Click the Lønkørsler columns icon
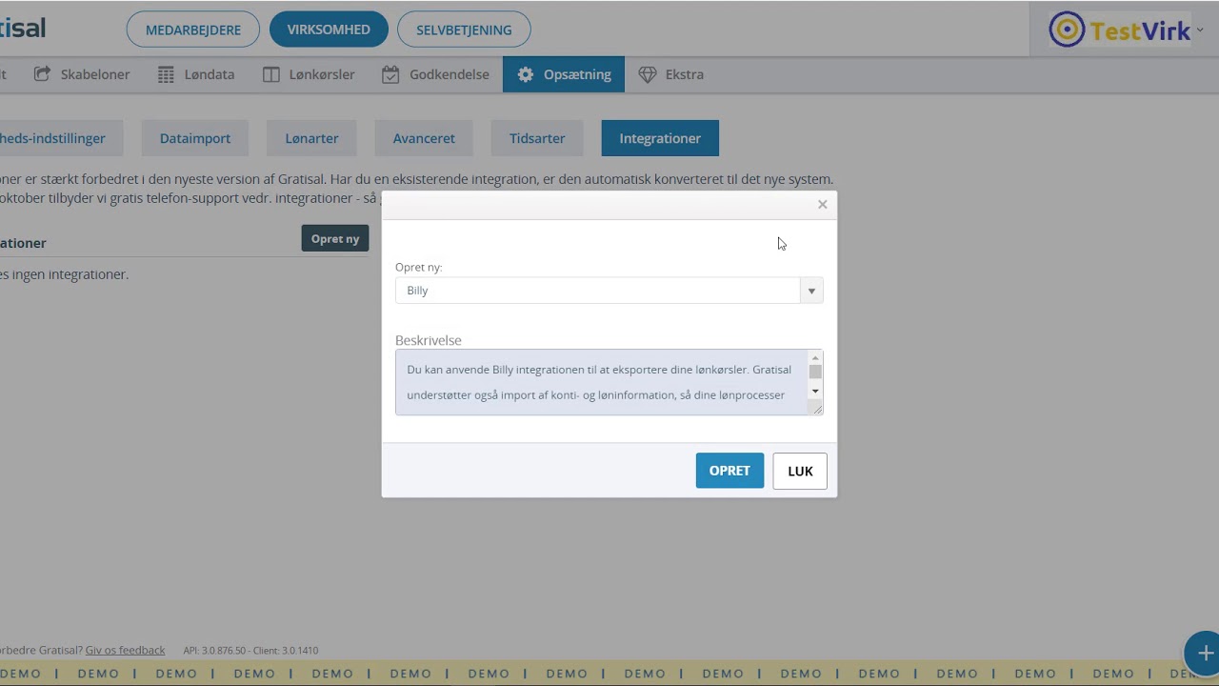Image resolution: width=1219 pixels, height=686 pixels. click(x=271, y=74)
